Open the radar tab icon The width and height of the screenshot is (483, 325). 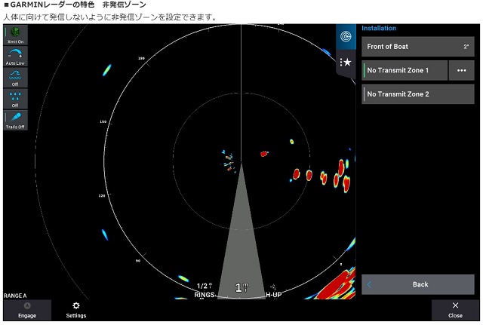point(346,36)
